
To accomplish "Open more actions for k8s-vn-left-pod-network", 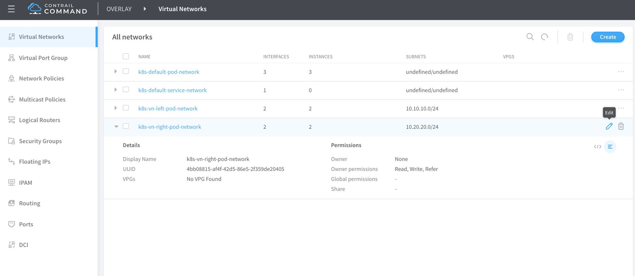I will pyautogui.click(x=621, y=108).
